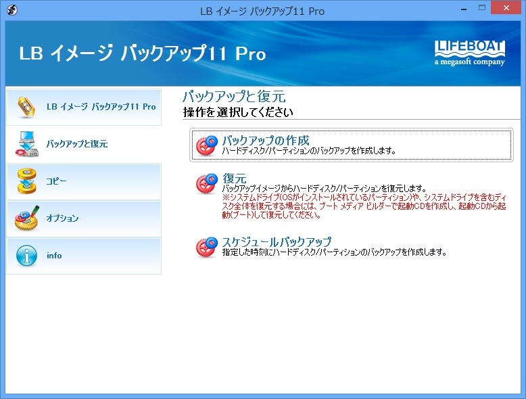This screenshot has height=399, width=526.
Task: Open スケジュールバックアップ link
Action: tap(277, 241)
